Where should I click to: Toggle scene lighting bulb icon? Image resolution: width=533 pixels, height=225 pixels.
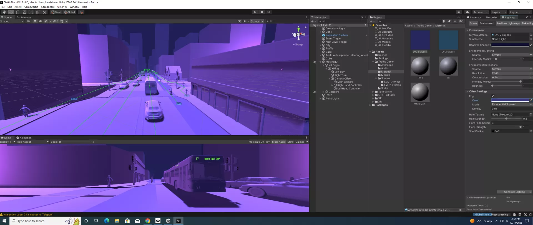tap(35, 21)
